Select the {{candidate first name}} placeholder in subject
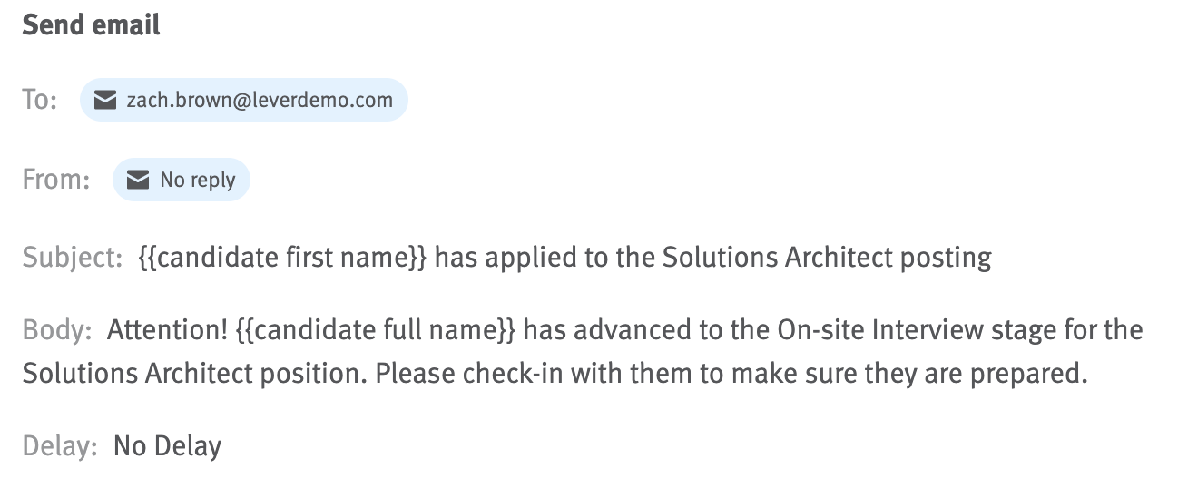Screen dimensions: 1178x488 [282, 259]
